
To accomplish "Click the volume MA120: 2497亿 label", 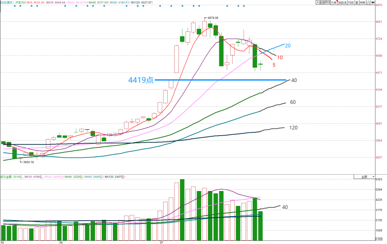I will (115, 177).
